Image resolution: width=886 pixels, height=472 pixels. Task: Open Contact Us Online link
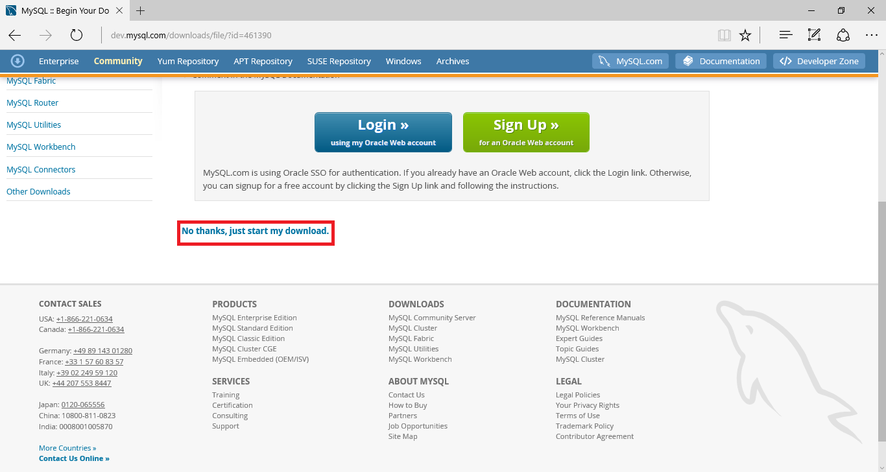click(x=74, y=458)
